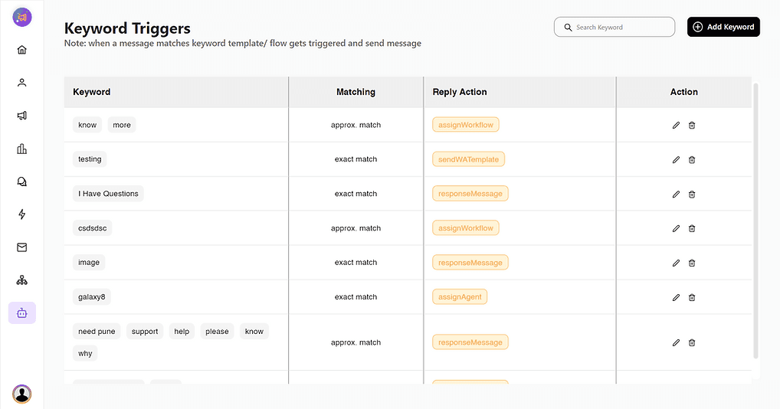Click the app logo at top left
This screenshot has height=409, width=780.
click(x=22, y=17)
